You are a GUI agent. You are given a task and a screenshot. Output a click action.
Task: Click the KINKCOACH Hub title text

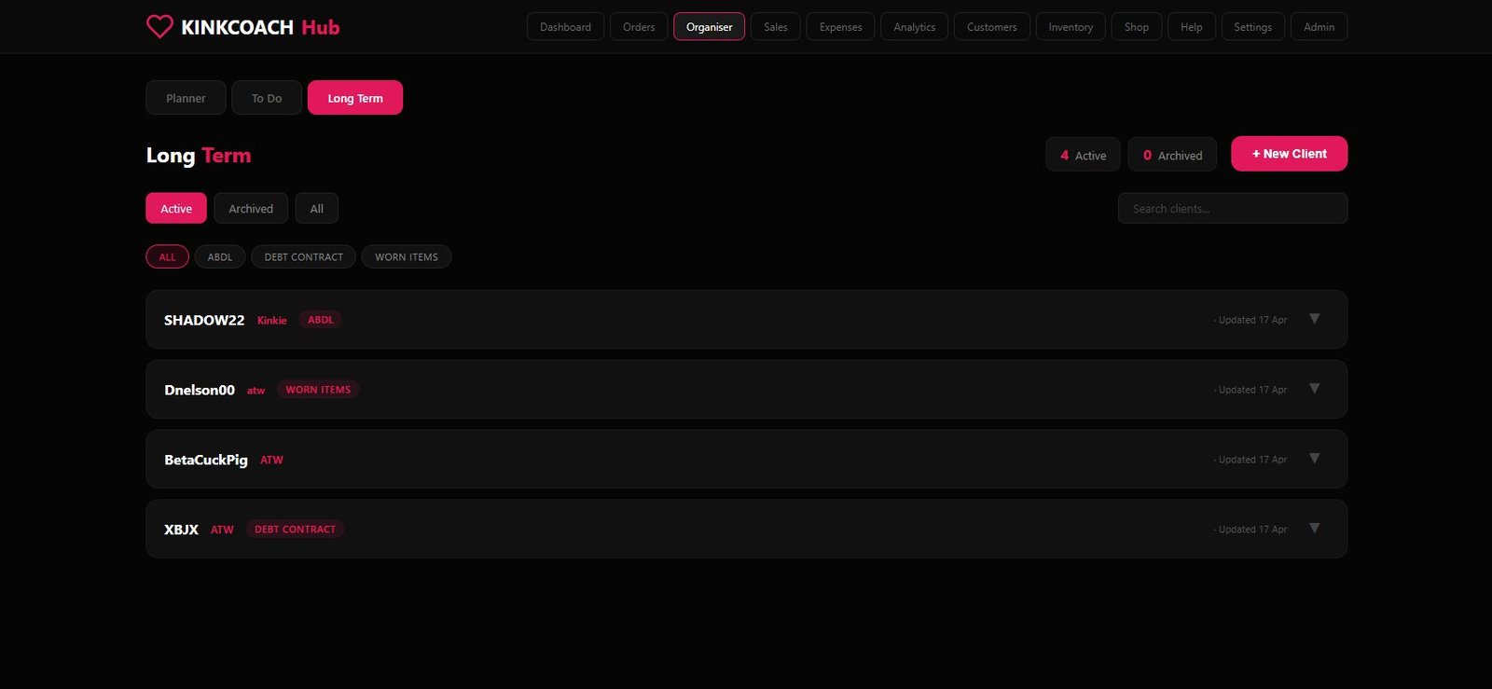click(x=260, y=27)
